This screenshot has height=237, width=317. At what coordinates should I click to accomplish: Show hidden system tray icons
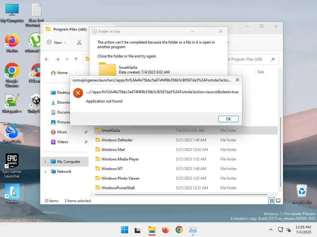pos(271,230)
